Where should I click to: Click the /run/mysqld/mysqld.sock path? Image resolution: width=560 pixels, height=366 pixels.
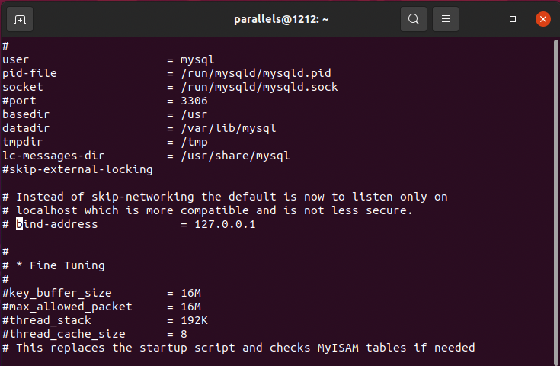[x=259, y=87]
